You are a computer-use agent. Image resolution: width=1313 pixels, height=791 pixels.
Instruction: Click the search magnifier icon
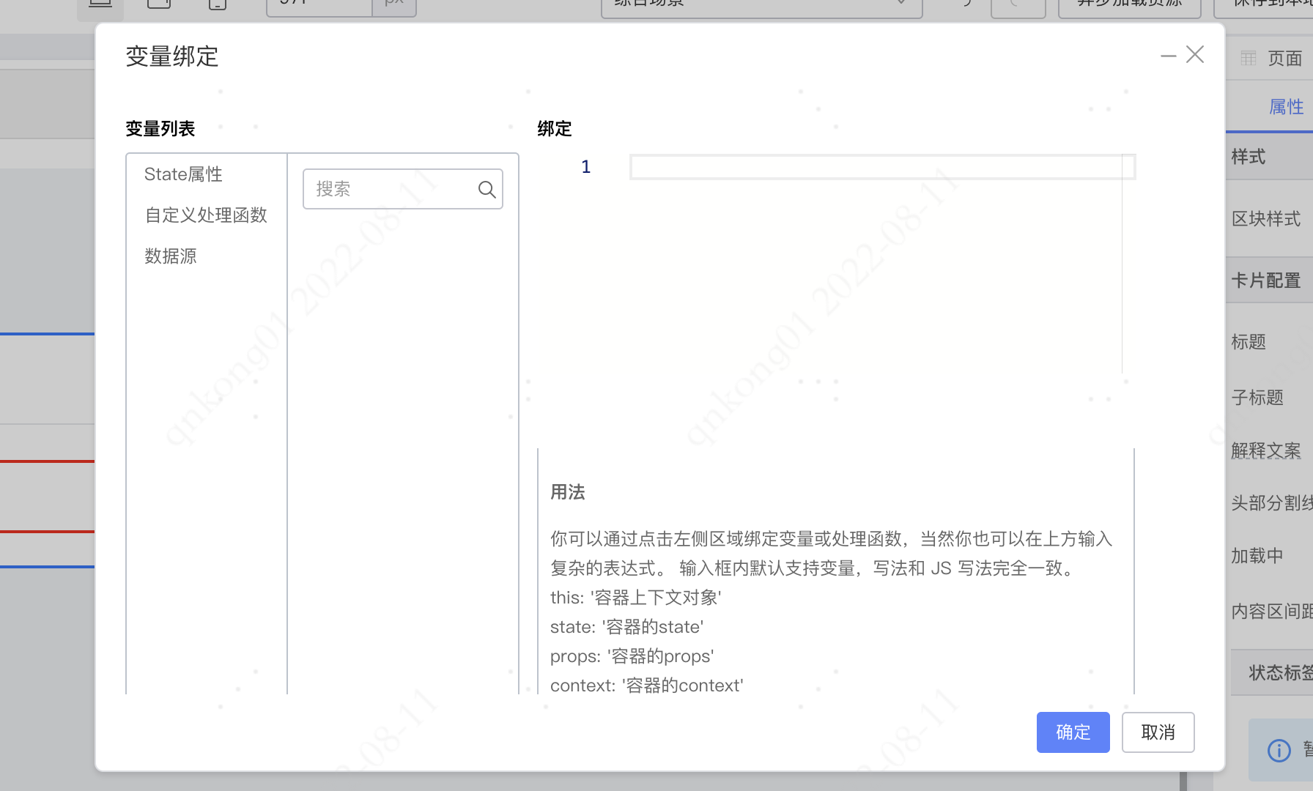(487, 190)
